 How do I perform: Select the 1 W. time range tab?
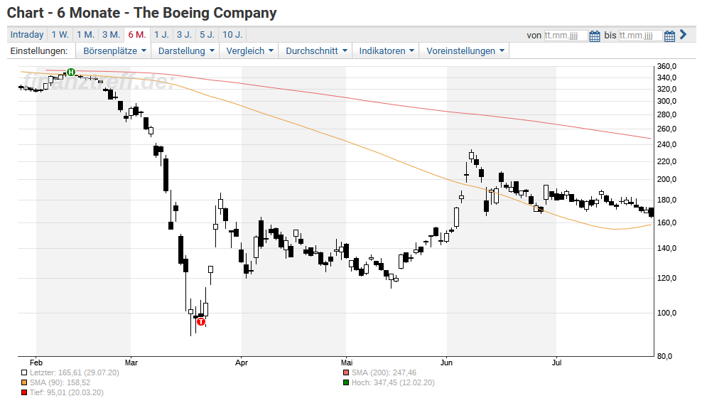coord(60,35)
